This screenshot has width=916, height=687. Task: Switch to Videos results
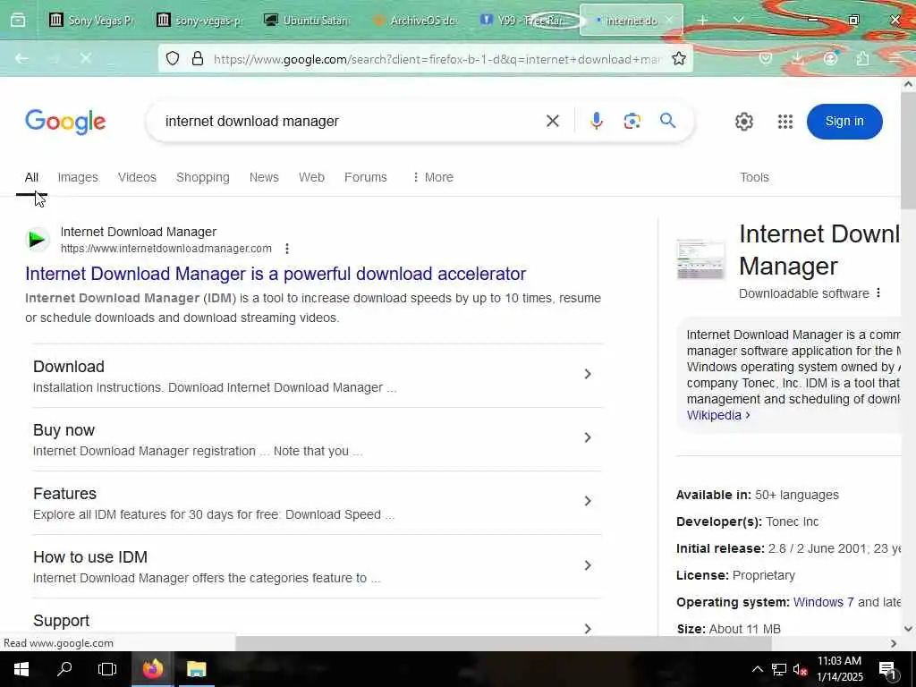[x=137, y=177]
